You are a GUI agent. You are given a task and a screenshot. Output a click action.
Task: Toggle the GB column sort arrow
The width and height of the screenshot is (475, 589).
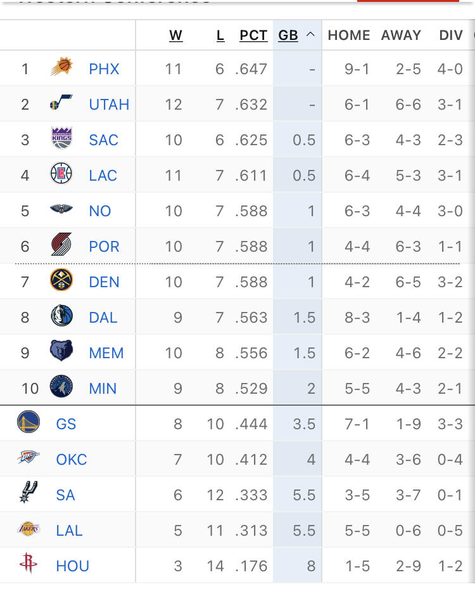click(310, 36)
